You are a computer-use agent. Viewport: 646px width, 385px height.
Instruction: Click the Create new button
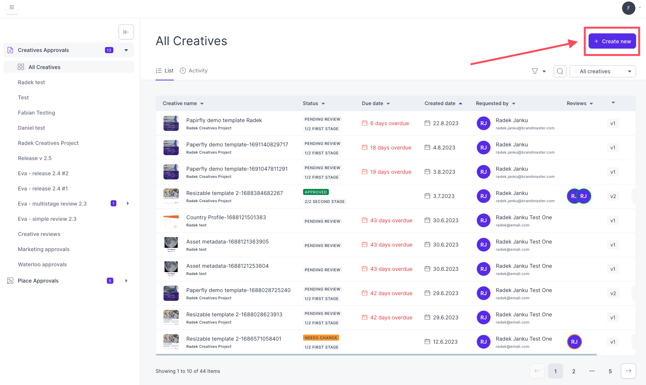click(612, 41)
